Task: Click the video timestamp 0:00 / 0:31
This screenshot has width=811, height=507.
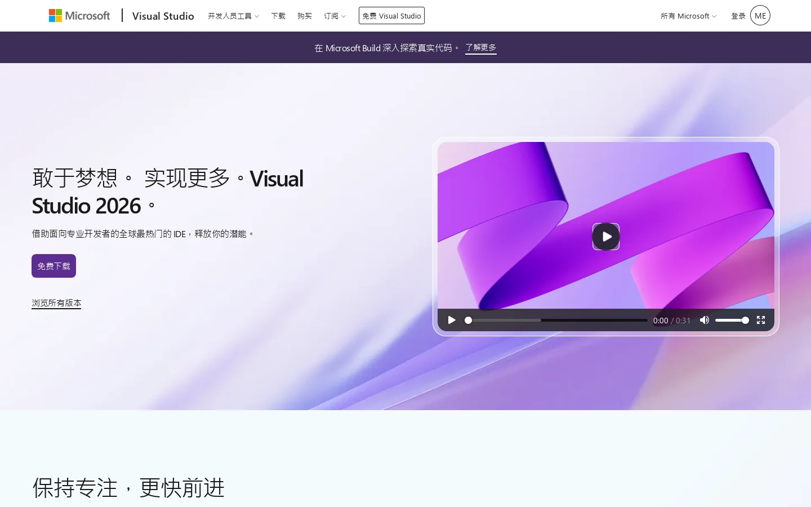Action: [x=672, y=321]
